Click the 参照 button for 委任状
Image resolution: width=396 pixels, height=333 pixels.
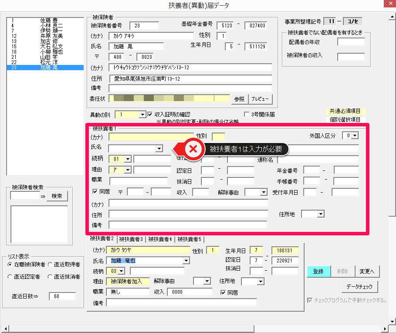pos(239,99)
